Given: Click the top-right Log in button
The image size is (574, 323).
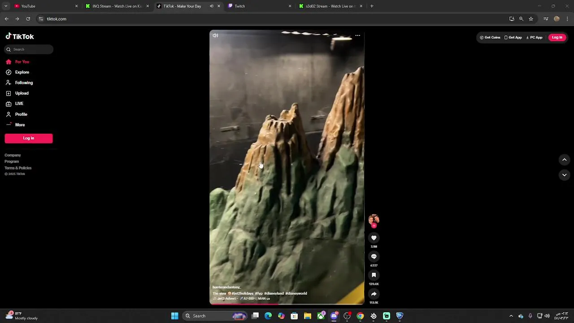Looking at the screenshot, I should coord(557,38).
